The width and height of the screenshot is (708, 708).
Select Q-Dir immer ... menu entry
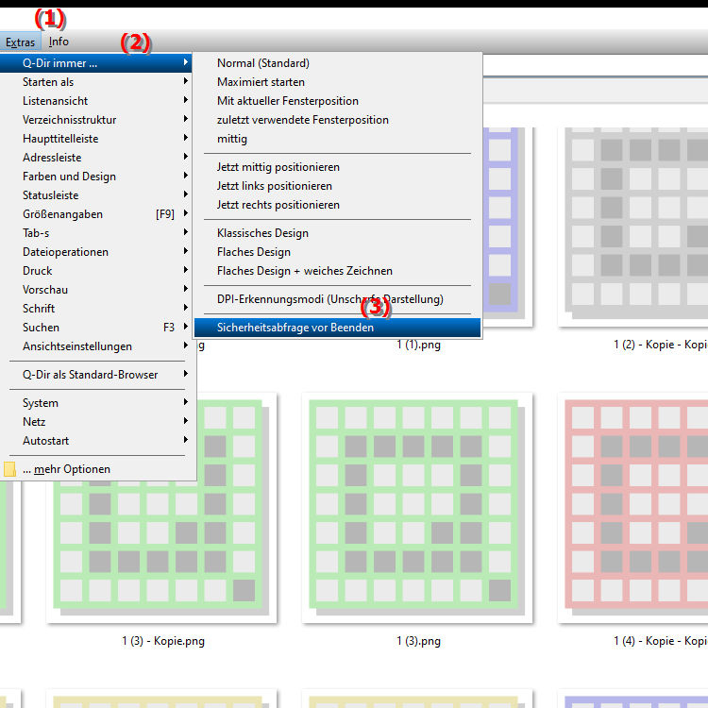pos(95,63)
